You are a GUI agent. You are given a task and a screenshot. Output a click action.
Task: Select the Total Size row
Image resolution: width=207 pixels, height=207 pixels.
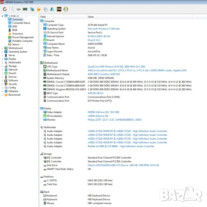(78, 184)
